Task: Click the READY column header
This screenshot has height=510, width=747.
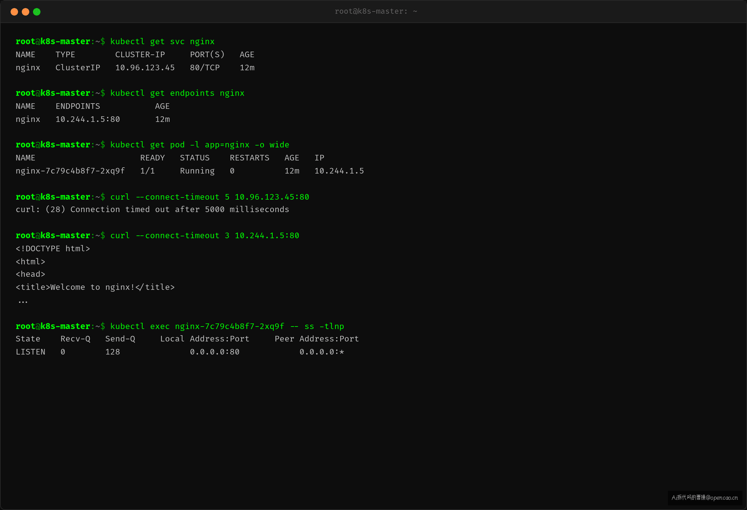Action: [153, 158]
